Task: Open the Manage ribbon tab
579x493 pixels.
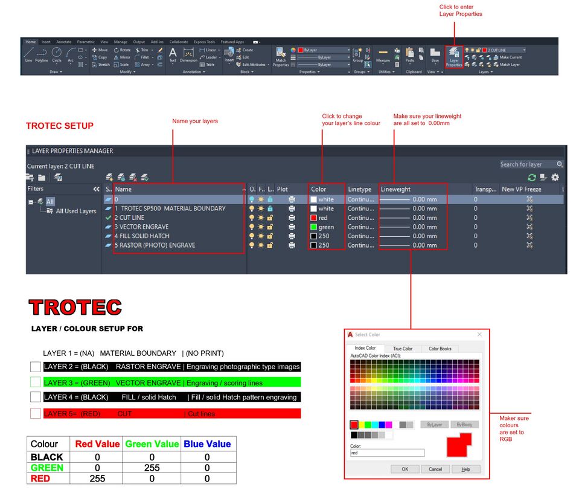Action: [x=120, y=42]
